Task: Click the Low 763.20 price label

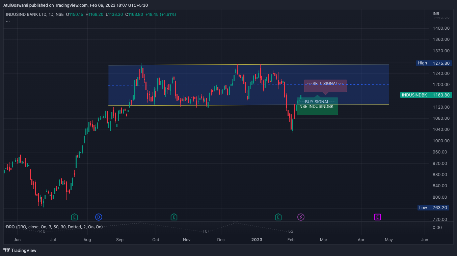Action: (x=433, y=208)
